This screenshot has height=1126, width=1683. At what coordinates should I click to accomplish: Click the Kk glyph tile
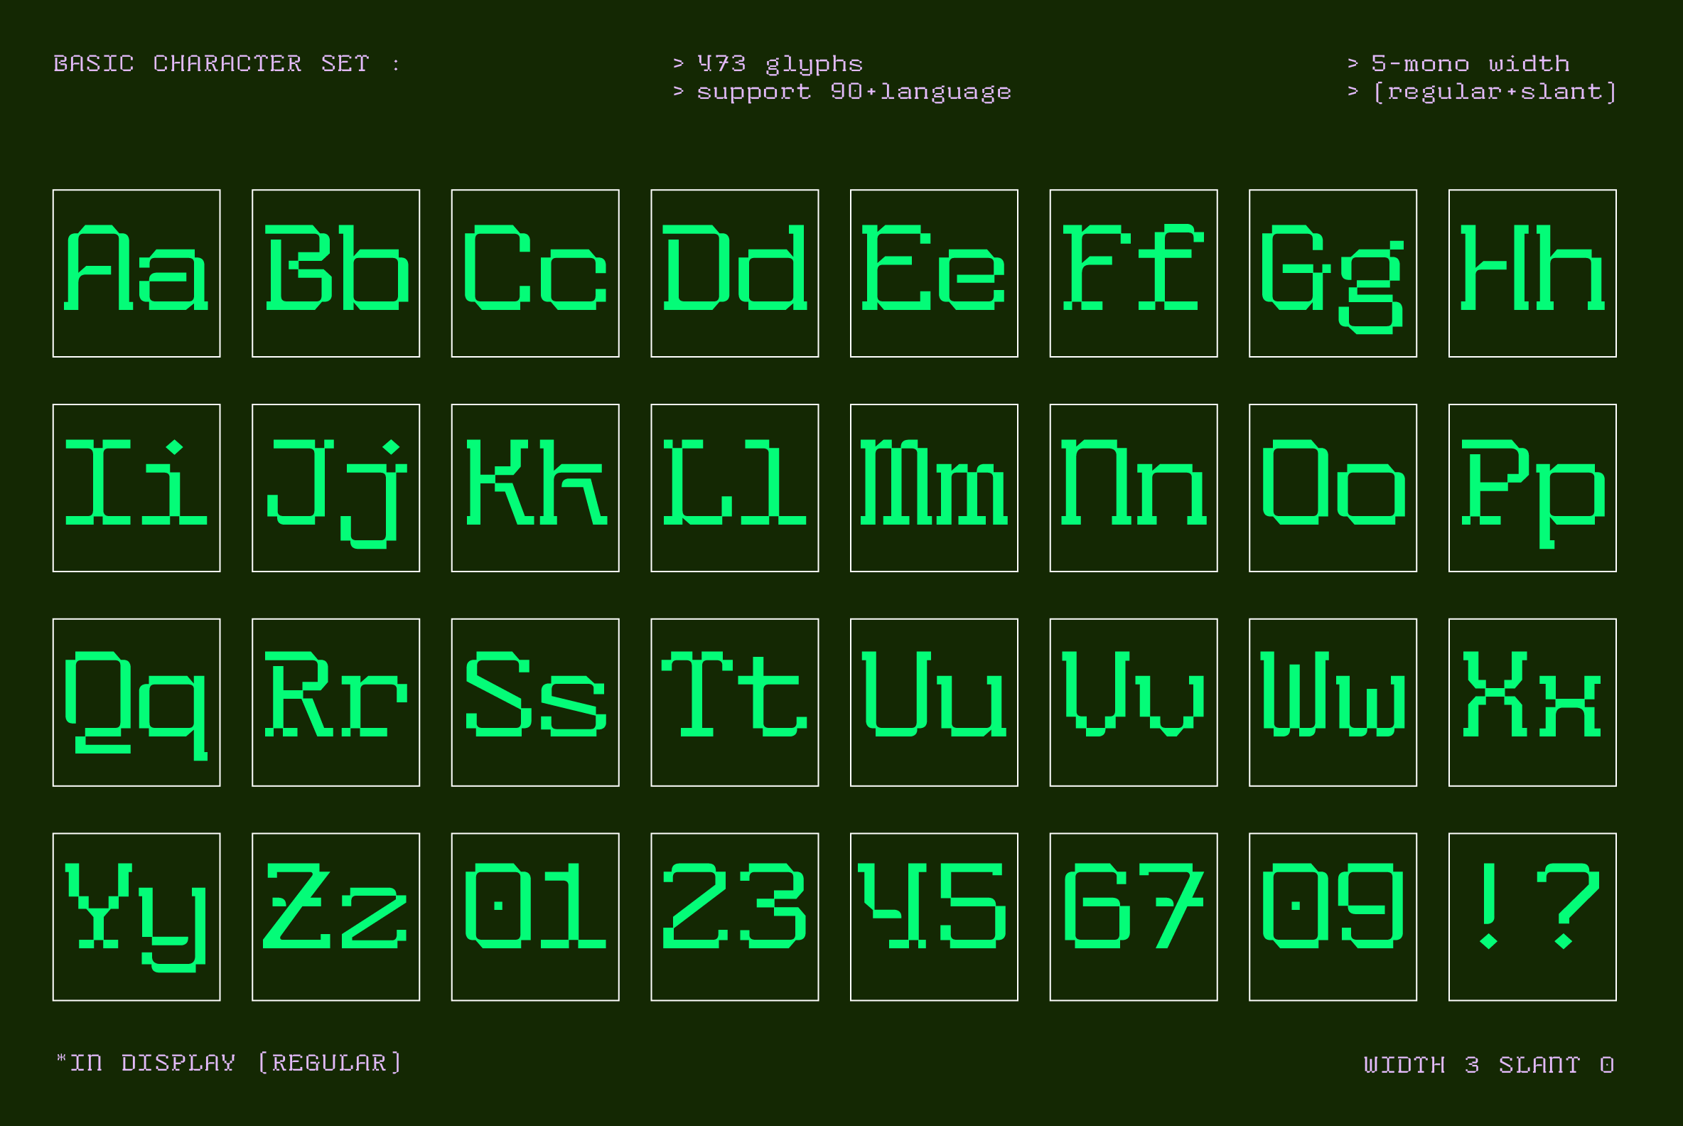pos(535,488)
